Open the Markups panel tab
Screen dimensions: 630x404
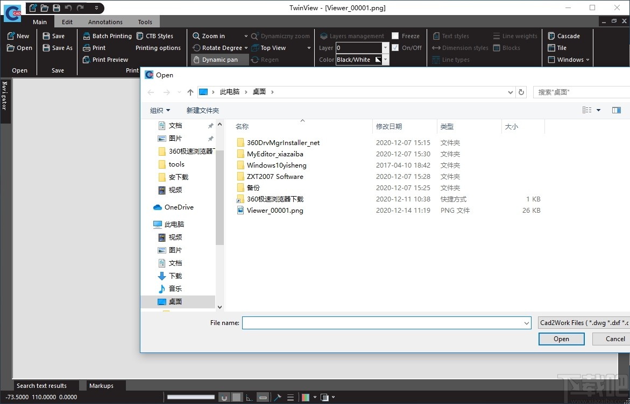tap(101, 386)
